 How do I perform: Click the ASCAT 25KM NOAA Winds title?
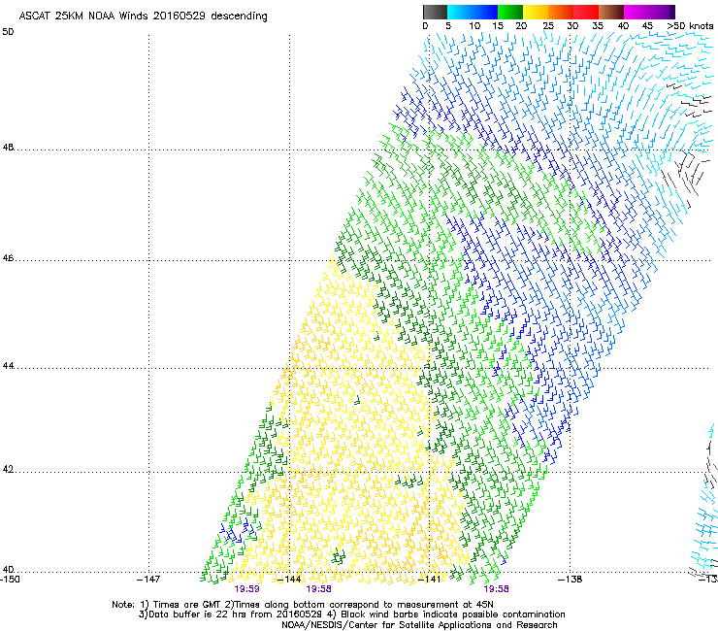coord(143,17)
